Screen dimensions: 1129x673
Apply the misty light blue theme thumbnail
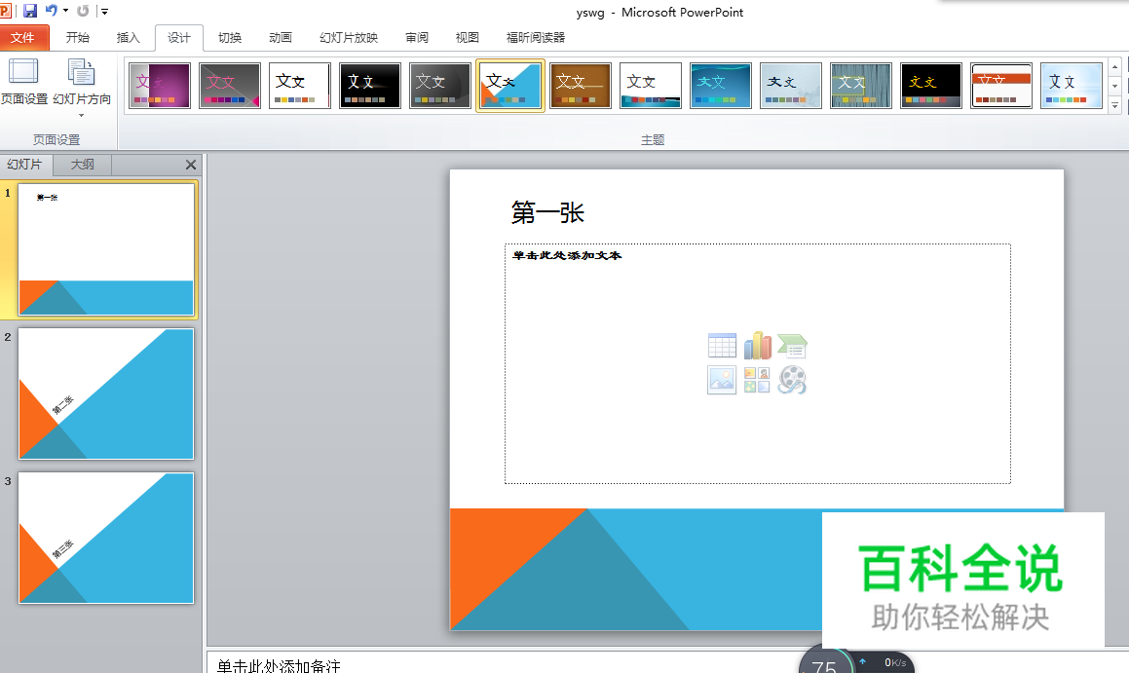791,86
